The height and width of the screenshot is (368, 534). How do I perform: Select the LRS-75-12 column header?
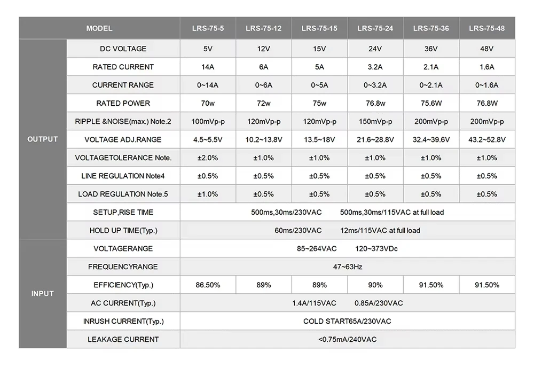pyautogui.click(x=264, y=28)
